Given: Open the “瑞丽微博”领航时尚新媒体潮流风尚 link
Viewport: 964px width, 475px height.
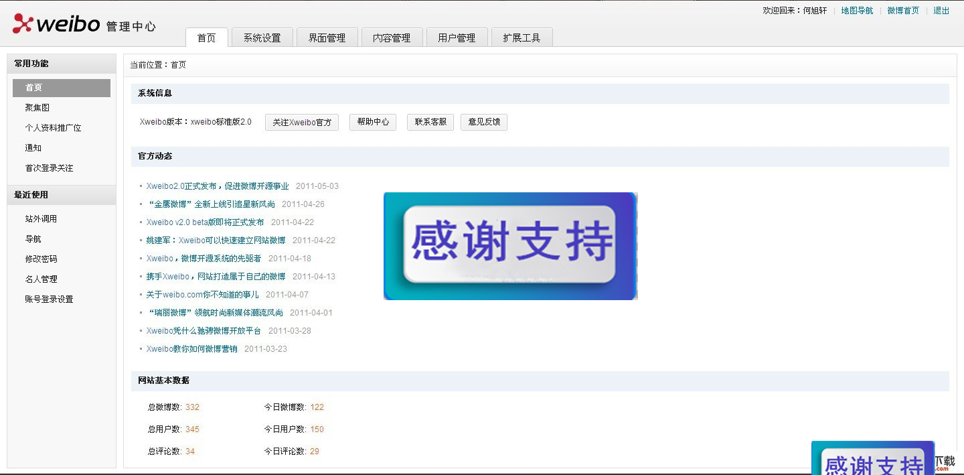Looking at the screenshot, I should click(x=215, y=313).
